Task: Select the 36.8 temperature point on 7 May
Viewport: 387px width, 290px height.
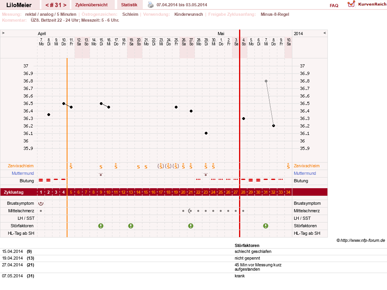Action: [266, 81]
